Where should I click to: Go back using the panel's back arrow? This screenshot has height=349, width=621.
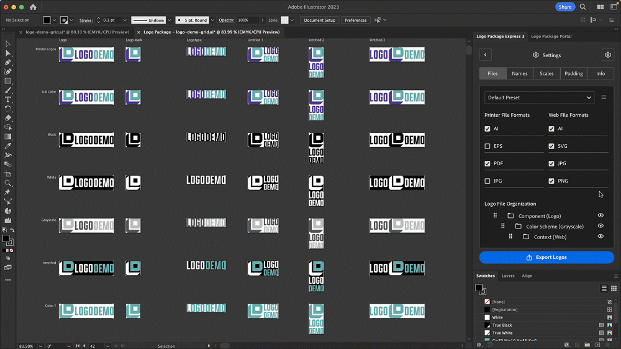pos(486,55)
